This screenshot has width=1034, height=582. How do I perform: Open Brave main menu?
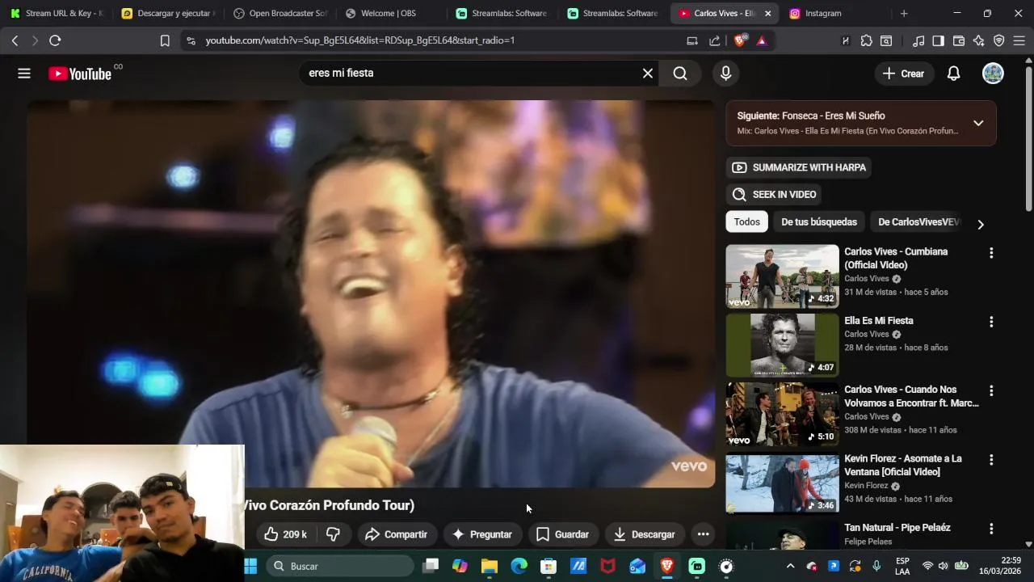point(1019,40)
